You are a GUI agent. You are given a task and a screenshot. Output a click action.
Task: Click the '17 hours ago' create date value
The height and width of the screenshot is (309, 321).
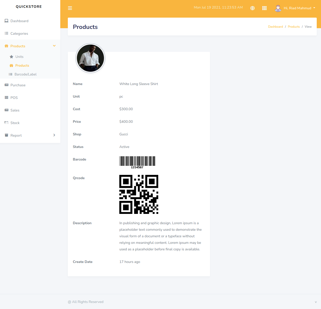point(130,262)
